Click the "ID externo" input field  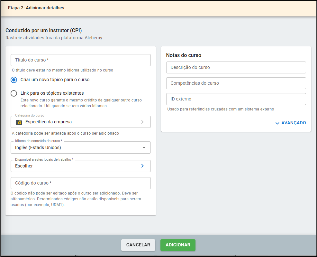pos(236,99)
